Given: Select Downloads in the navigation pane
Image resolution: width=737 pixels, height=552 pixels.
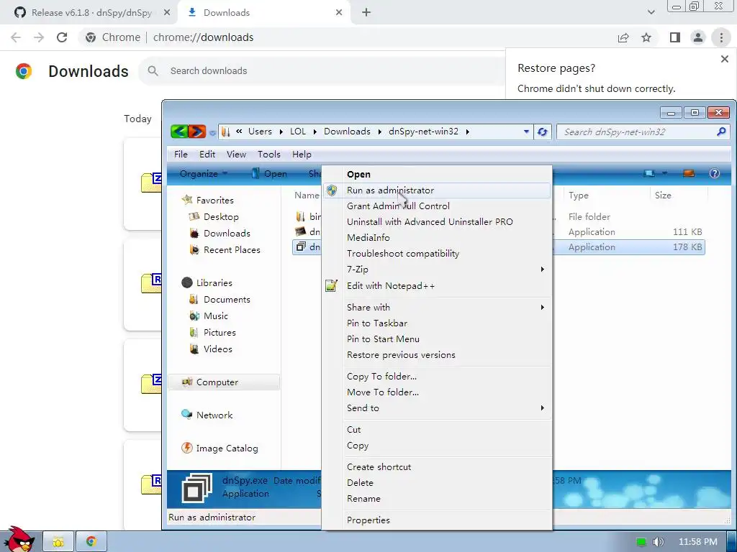Looking at the screenshot, I should click(x=220, y=234).
